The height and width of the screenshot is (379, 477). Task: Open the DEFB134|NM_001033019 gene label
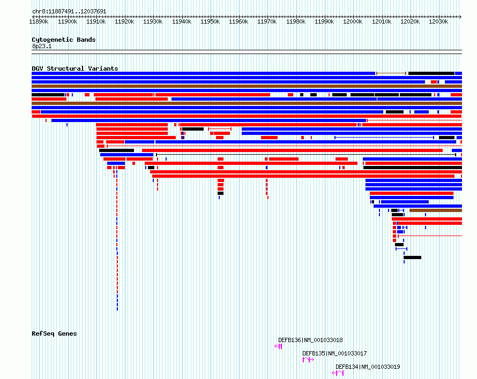point(368,367)
